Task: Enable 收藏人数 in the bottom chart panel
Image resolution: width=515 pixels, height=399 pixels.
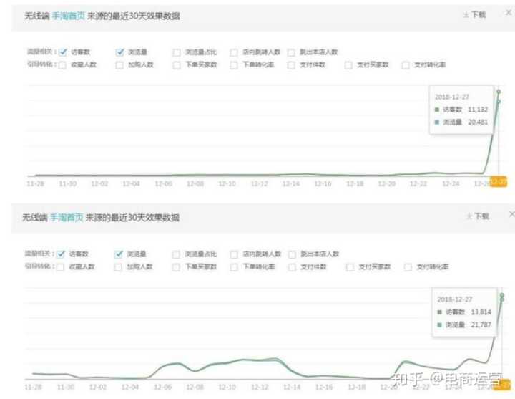Action: [x=60, y=266]
